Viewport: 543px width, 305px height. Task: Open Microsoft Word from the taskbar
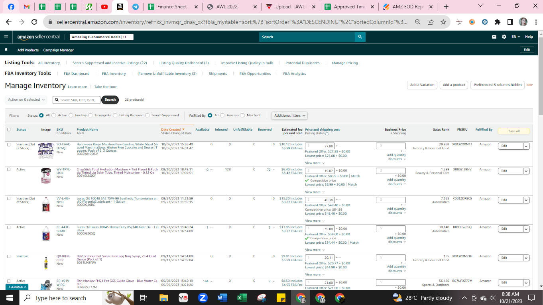pos(222,298)
